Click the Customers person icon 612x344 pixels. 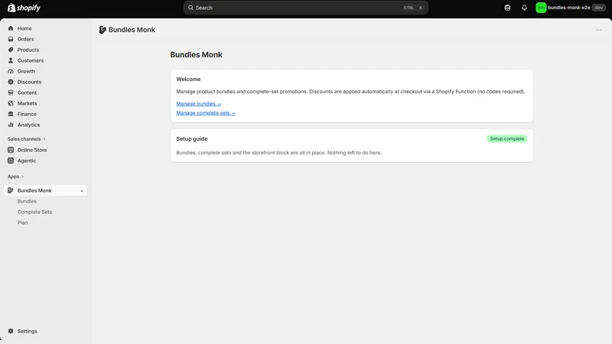(11, 60)
